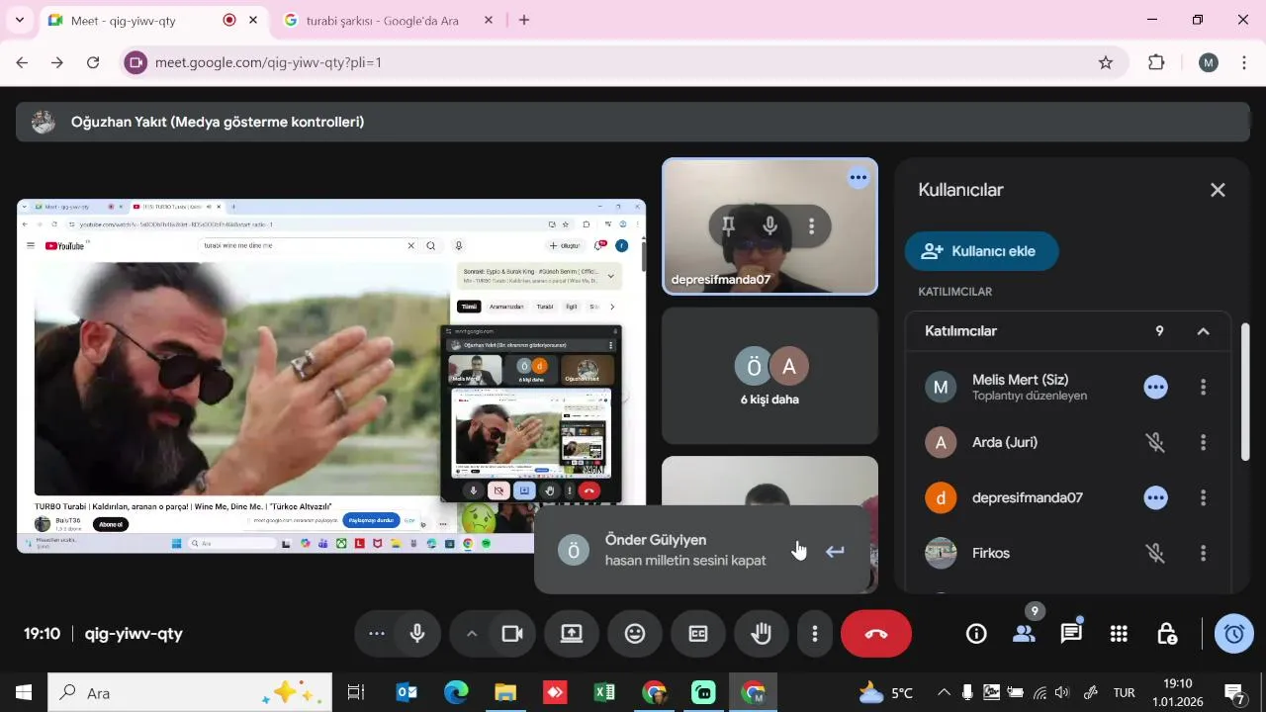Open Chrome extensions puzzle icon

tap(1156, 62)
